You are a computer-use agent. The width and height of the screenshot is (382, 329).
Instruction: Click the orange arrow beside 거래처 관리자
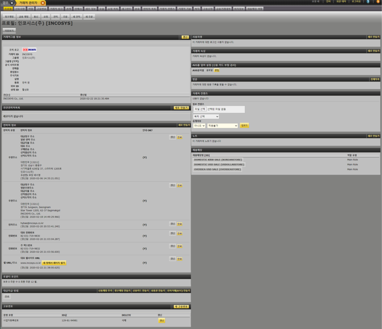tap(43, 3)
